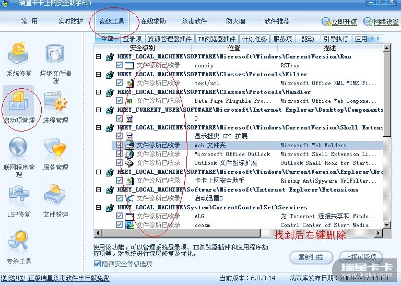
Task: Collapse Internet Explorer\Extensions node
Action: click(99, 189)
